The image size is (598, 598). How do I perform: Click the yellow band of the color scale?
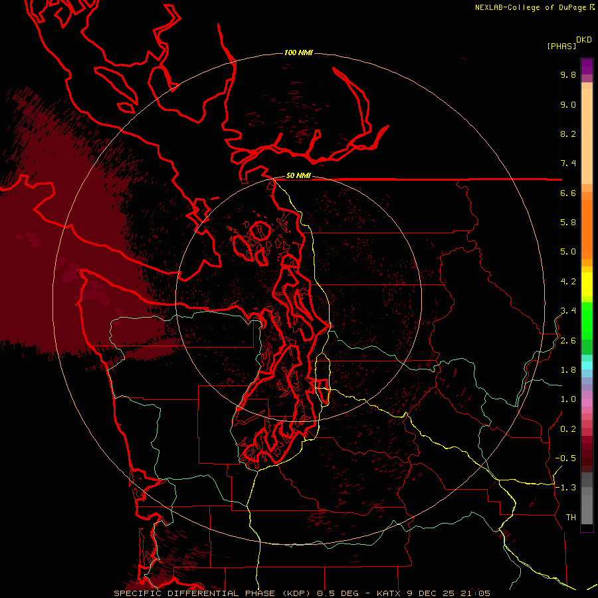587,284
